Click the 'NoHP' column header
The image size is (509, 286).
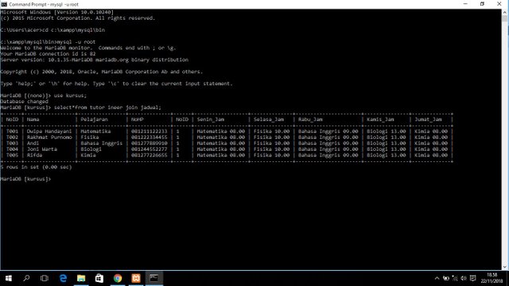(x=138, y=119)
